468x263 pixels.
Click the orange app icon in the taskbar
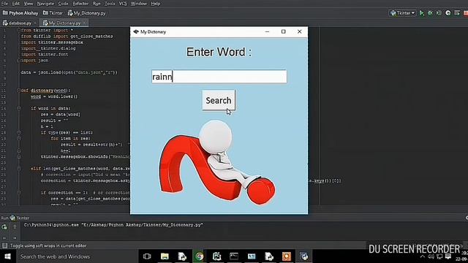(x=287, y=256)
